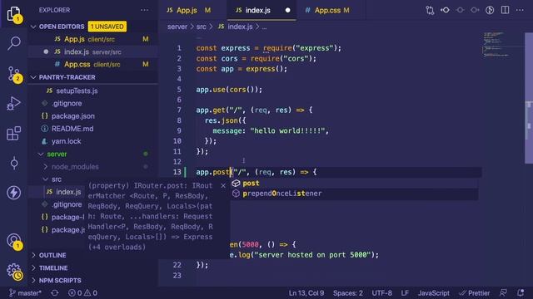Click the go to next change icon
The width and height of the screenshot is (533, 299).
[475, 10]
